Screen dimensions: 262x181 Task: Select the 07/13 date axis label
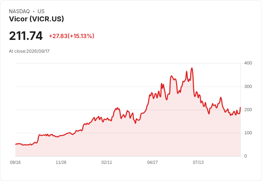pos(198,162)
